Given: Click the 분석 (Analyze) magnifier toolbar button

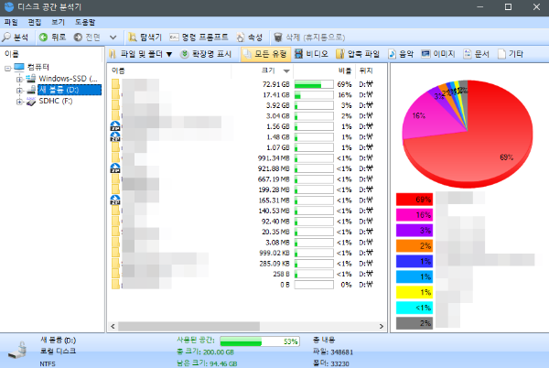Looking at the screenshot, I should click(x=15, y=38).
